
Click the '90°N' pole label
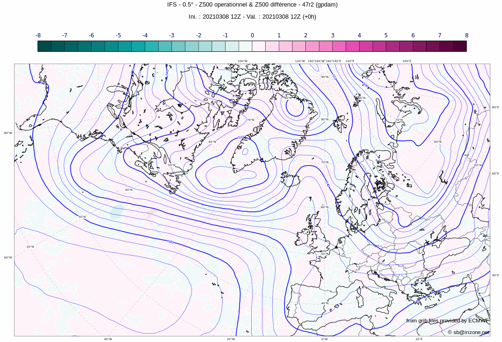tap(325, 77)
